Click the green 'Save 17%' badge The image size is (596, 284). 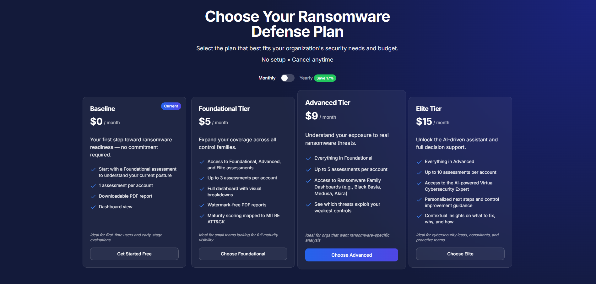[x=325, y=78]
